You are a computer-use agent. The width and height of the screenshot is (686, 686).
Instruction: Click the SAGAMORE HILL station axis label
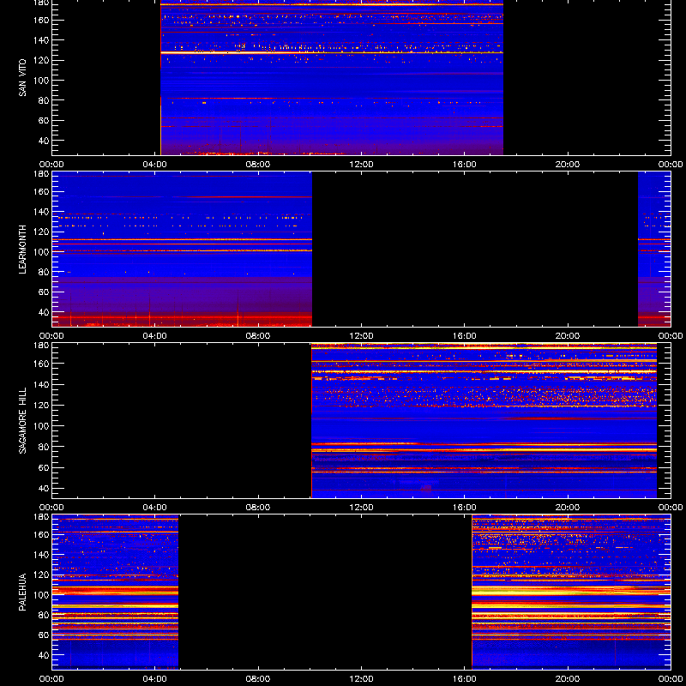pyautogui.click(x=22, y=421)
